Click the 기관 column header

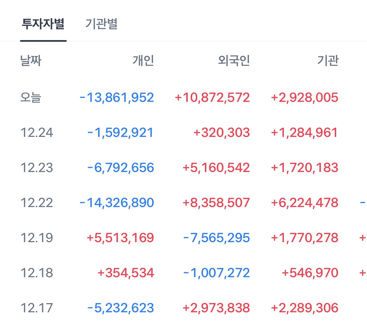[x=328, y=61]
